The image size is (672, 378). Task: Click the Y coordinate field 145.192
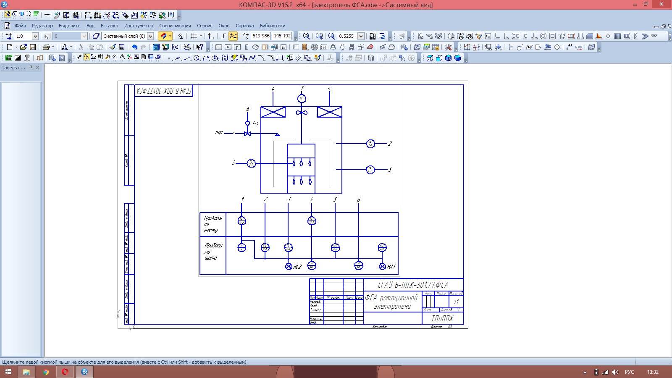tap(282, 36)
